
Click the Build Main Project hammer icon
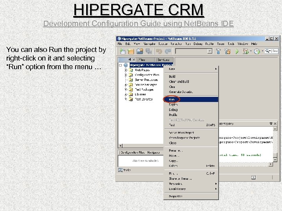pos(219,52)
